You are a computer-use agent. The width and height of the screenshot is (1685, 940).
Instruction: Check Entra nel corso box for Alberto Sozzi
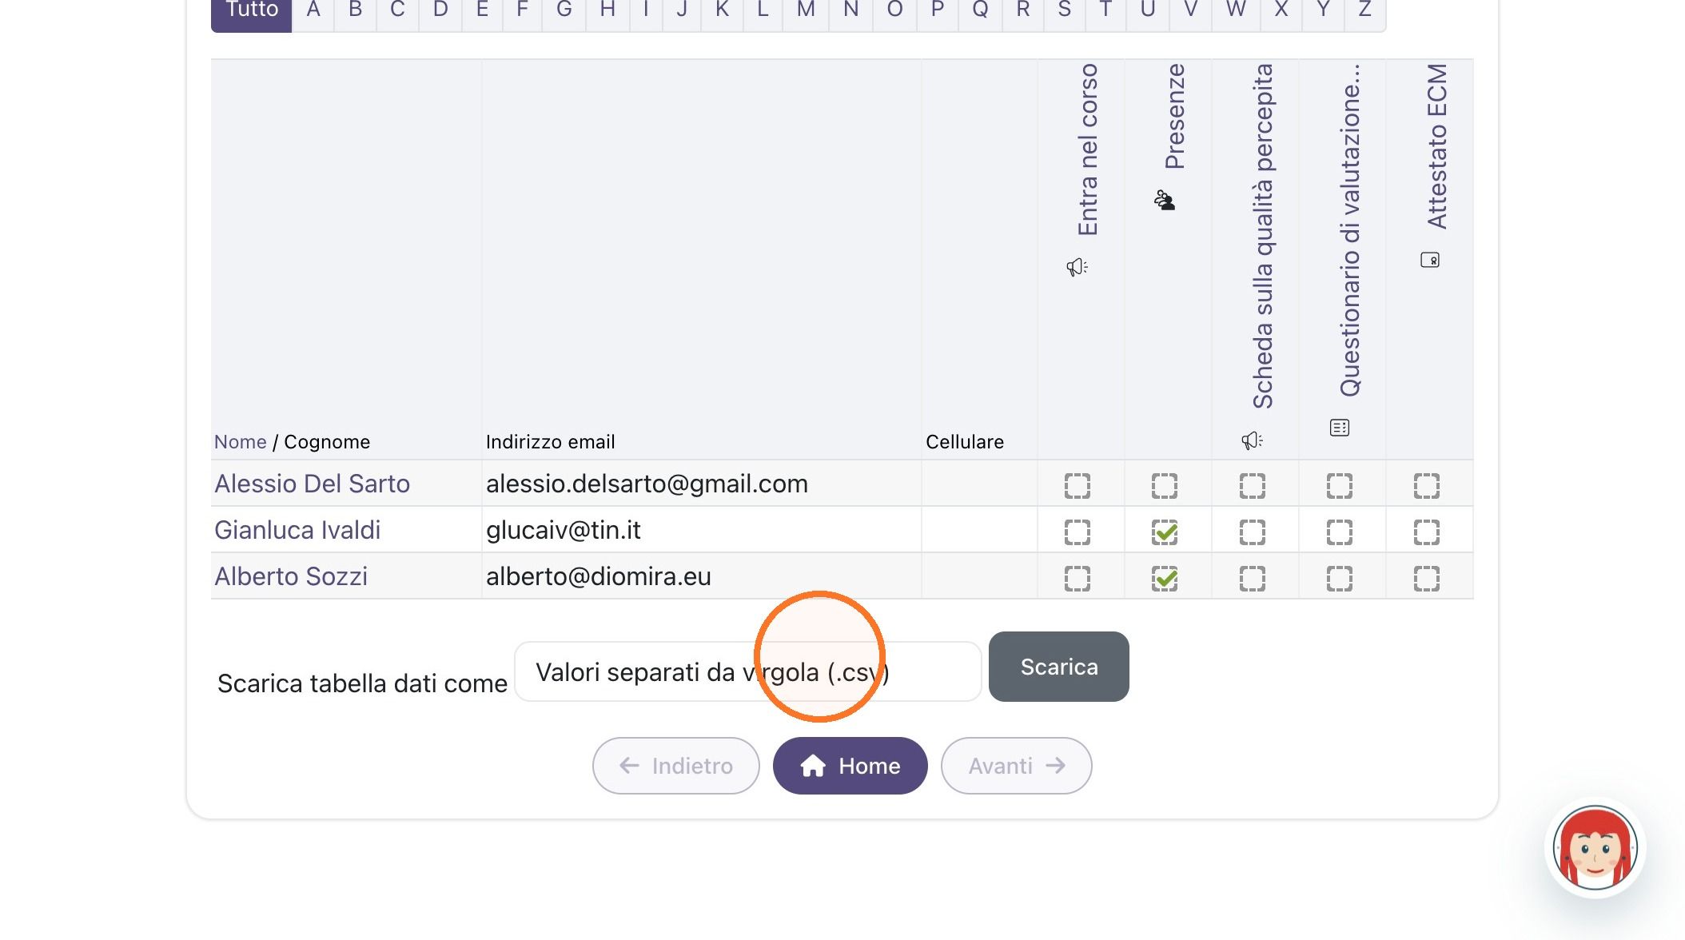[1078, 579]
